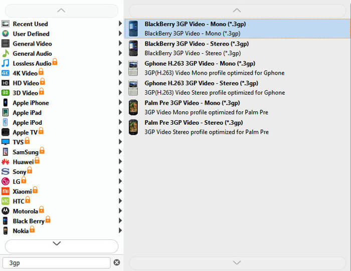351x271 pixels.
Task: Open the Apple iPod category
Action: (62, 122)
